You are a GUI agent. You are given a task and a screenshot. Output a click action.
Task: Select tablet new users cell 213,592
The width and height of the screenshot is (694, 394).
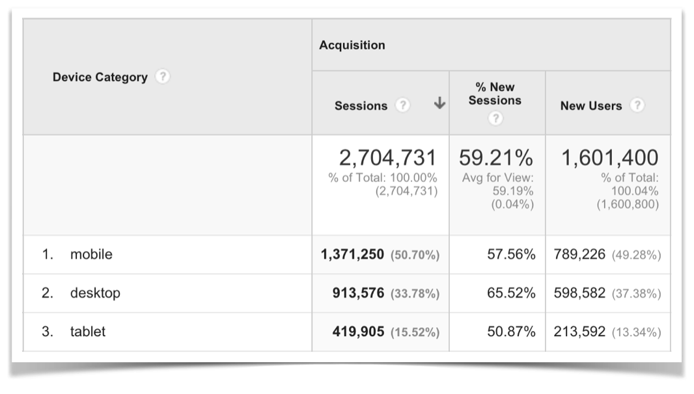point(579,332)
